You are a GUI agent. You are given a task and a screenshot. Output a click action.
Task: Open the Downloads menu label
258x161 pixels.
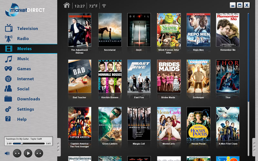[x=29, y=99]
